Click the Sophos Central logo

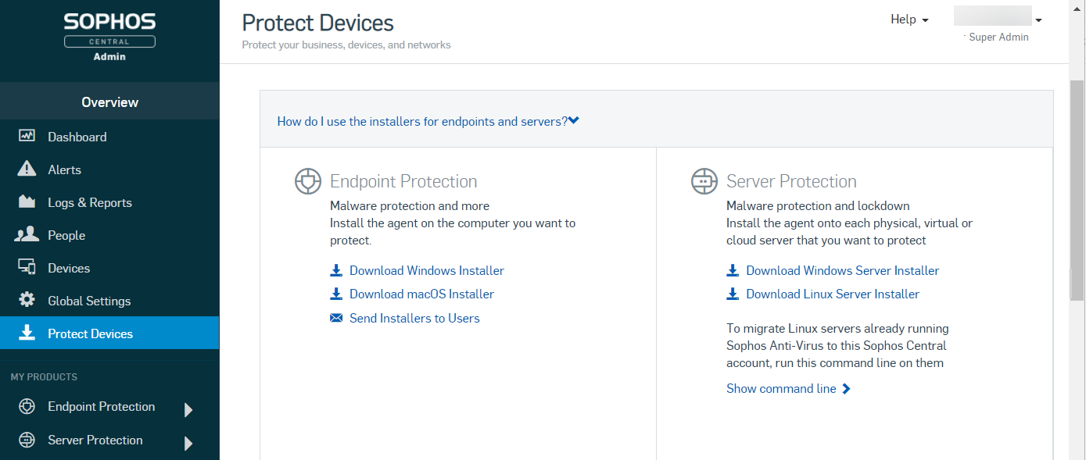pos(109,35)
